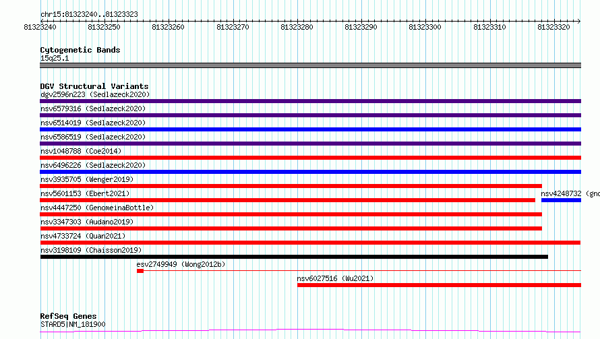Screen dimensions: 600x339
Task: Select the RefSeq Genes track title
Action: (69, 316)
